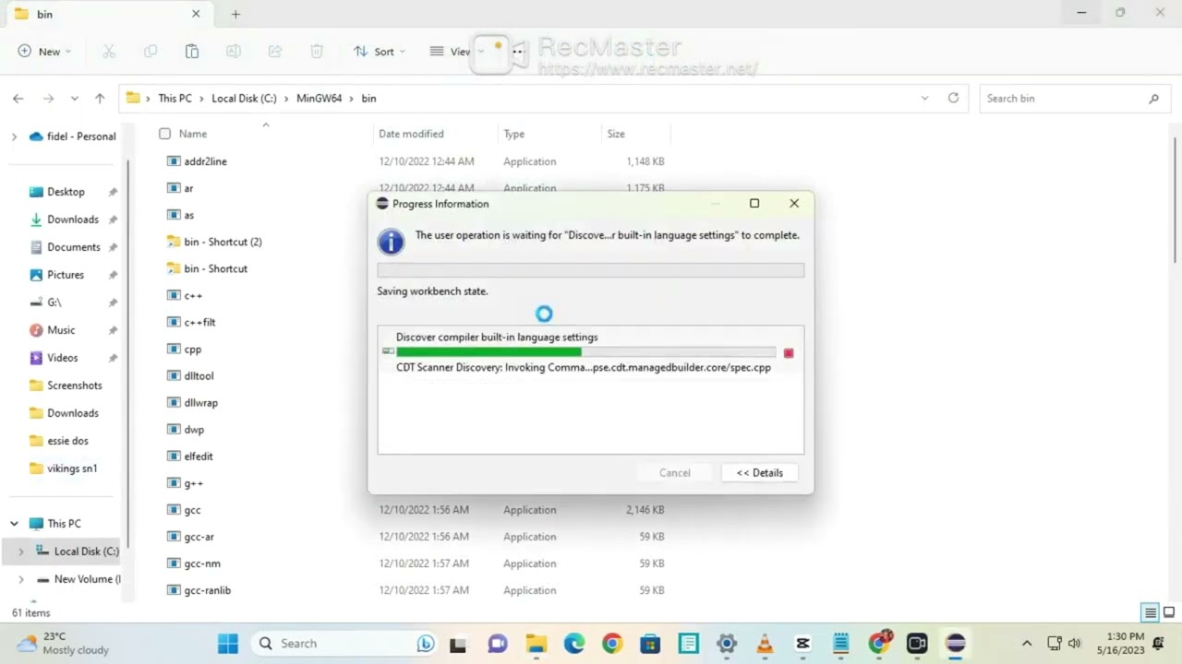Switch to details view layout icon
This screenshot has width=1182, height=664.
(1151, 612)
